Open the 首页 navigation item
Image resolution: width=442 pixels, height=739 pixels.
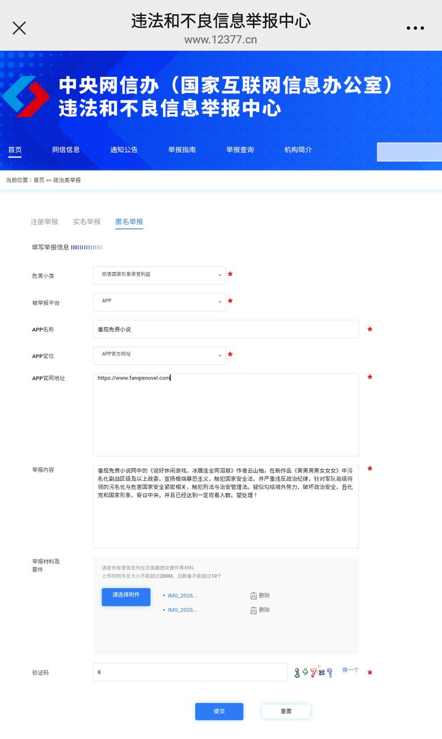point(15,150)
